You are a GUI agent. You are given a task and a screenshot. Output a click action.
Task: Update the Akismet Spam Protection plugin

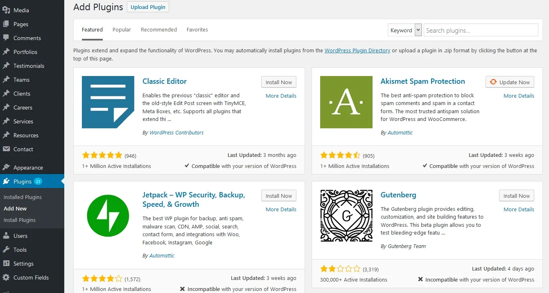(x=510, y=82)
